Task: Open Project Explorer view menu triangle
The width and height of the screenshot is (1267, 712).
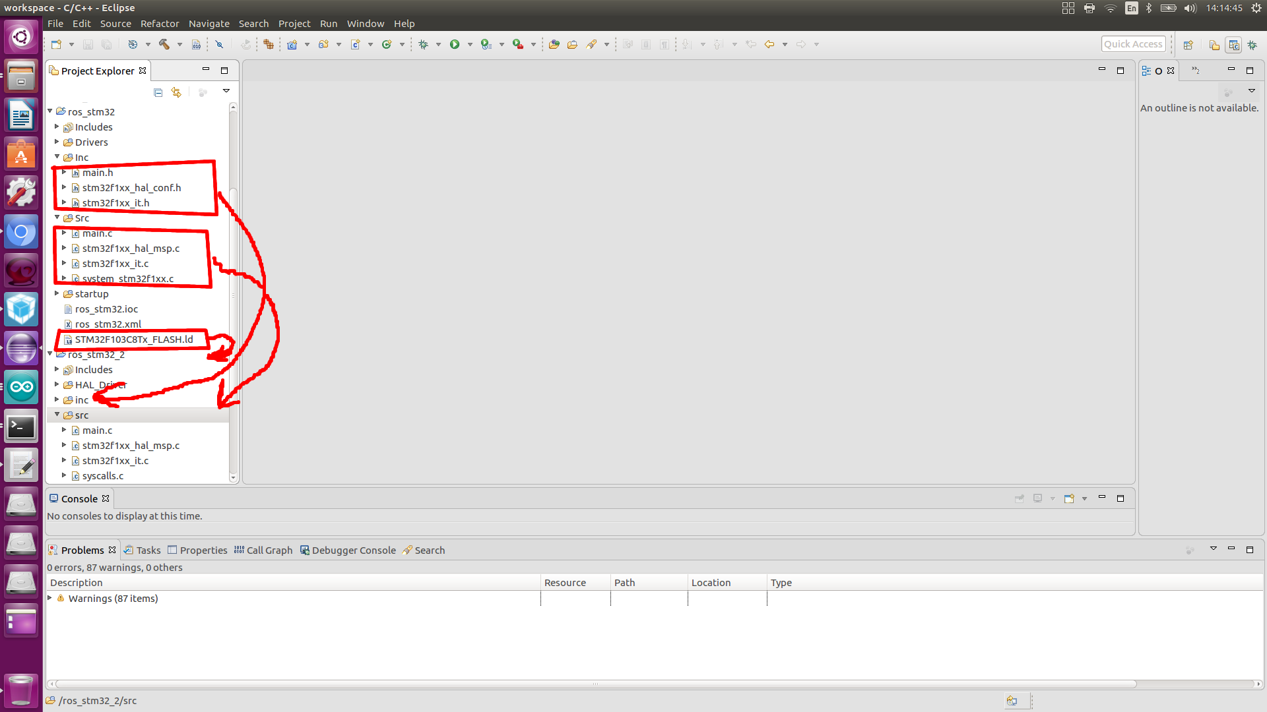Action: tap(226, 91)
